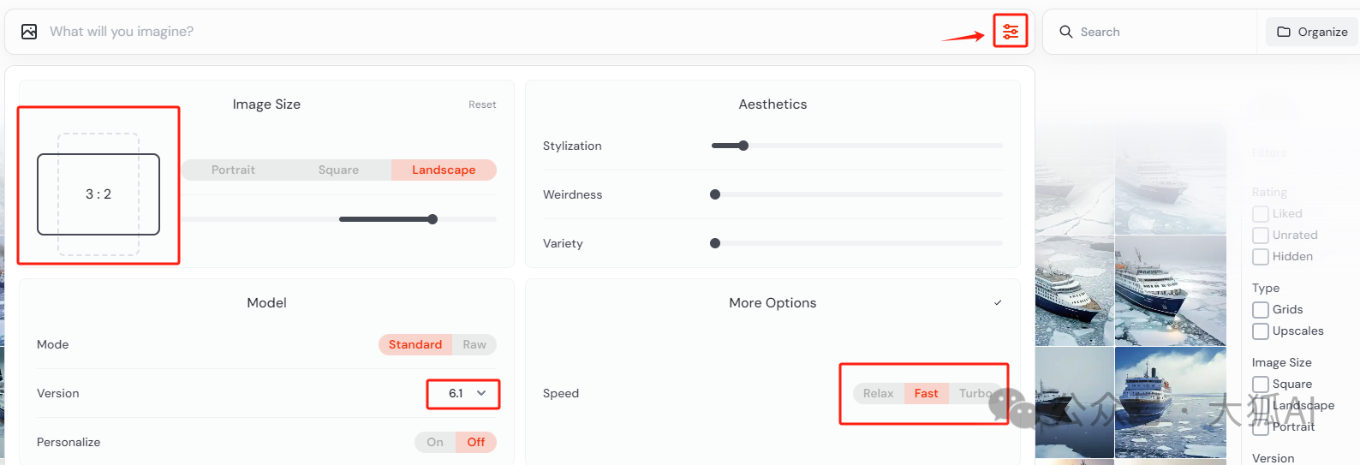Click the 3:2 aspect ratio preview box
This screenshot has height=465, width=1360.
pyautogui.click(x=98, y=194)
